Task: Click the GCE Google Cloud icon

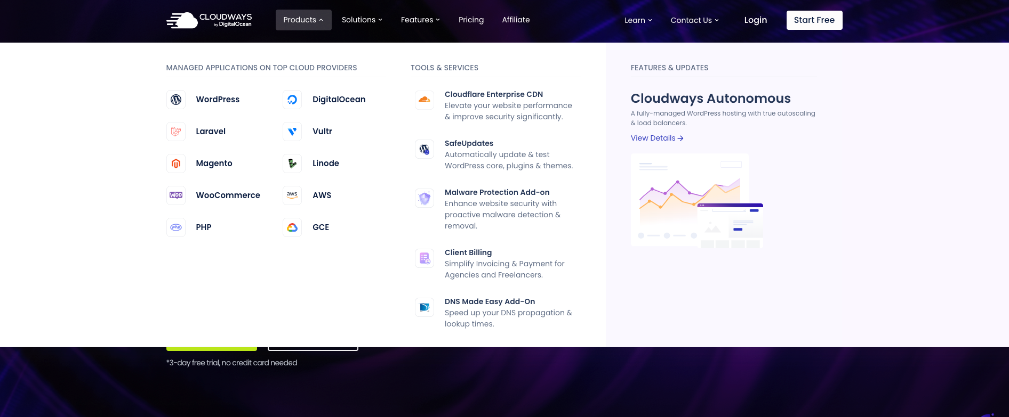Action: click(292, 227)
